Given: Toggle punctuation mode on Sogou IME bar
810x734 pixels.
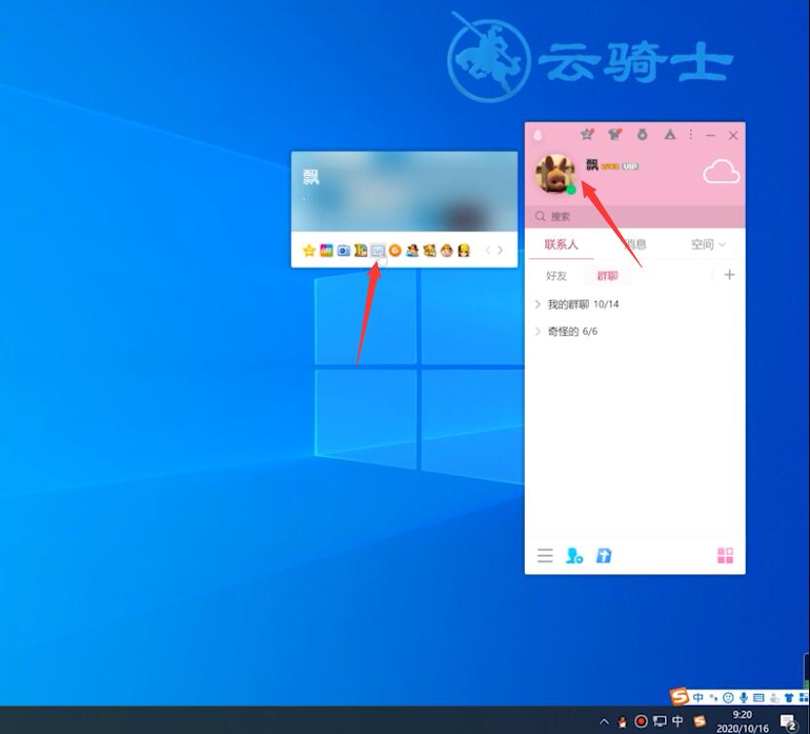Looking at the screenshot, I should pos(714,698).
